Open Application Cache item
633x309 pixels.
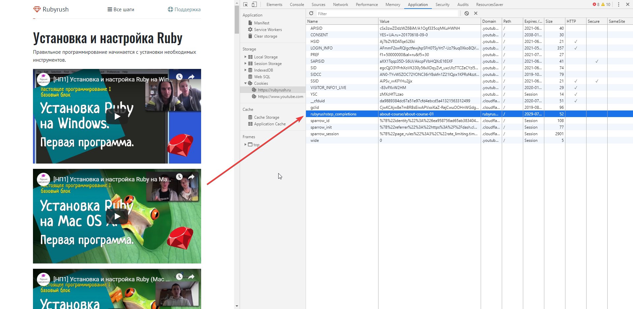pos(270,124)
